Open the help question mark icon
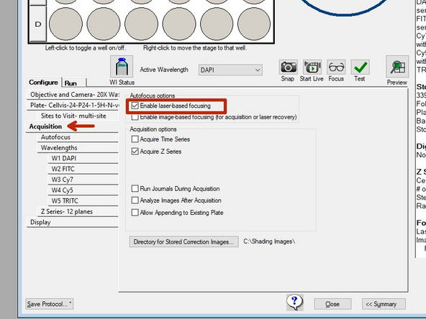The image size is (426, 319). click(x=294, y=302)
